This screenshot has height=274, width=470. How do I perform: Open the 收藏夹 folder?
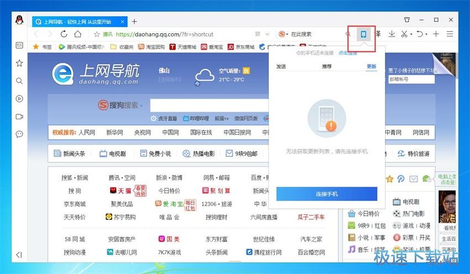click(122, 47)
